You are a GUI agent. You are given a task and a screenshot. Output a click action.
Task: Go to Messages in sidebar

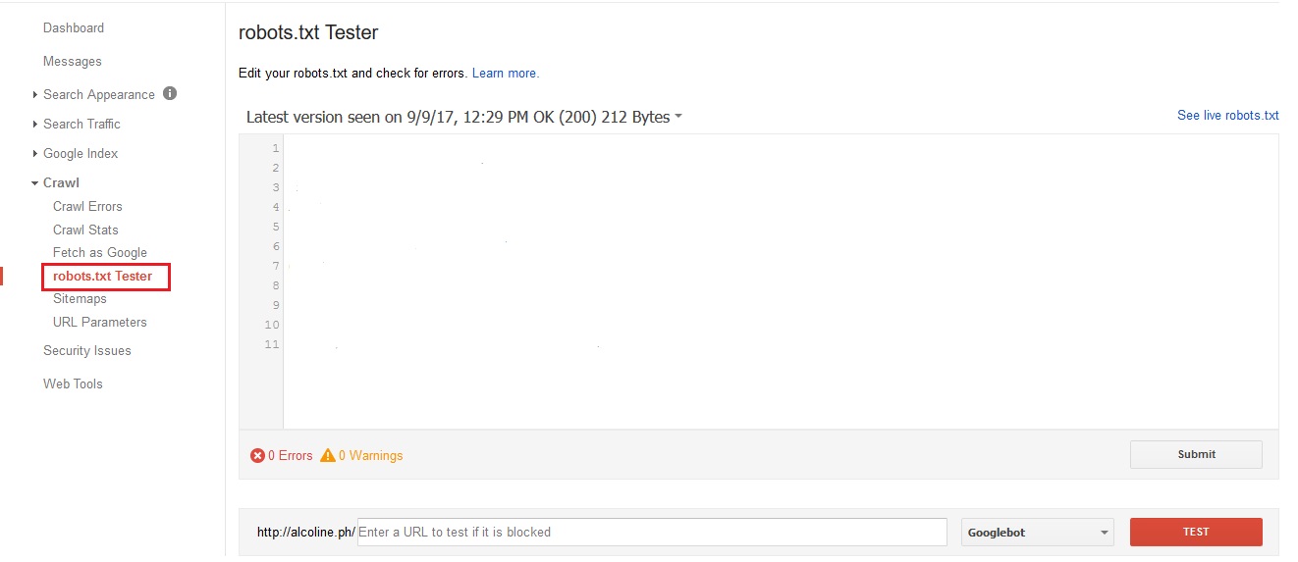tap(73, 61)
